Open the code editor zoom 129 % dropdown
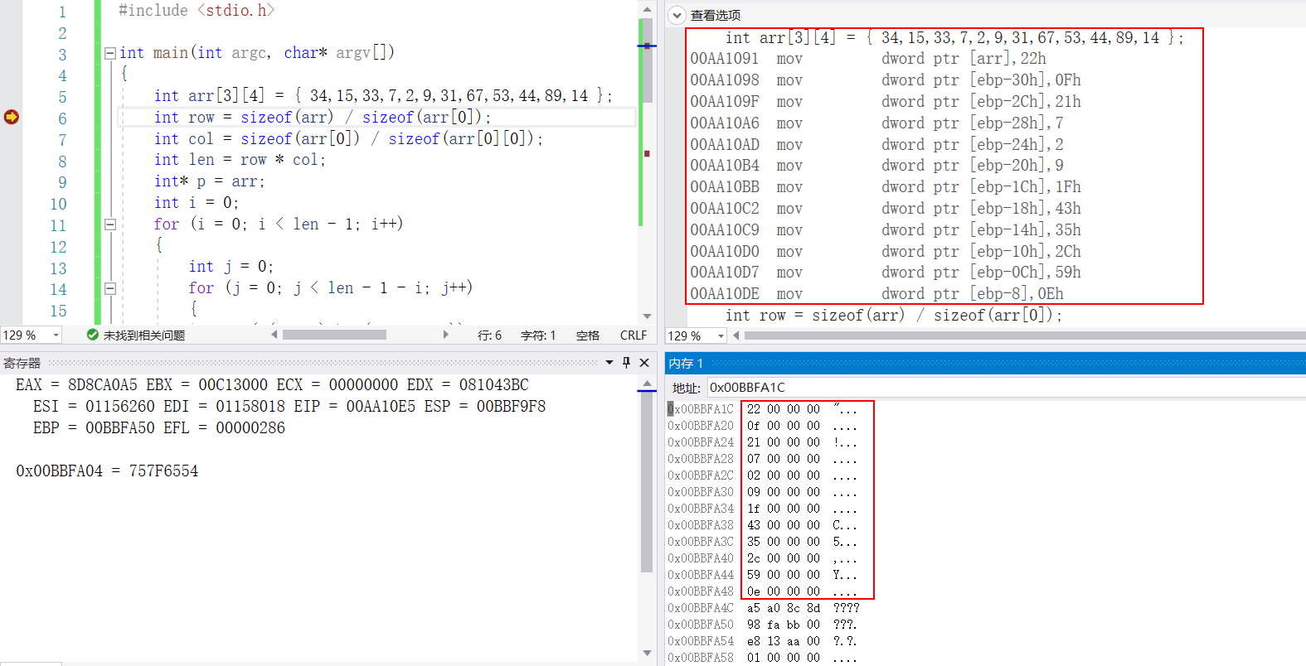The width and height of the screenshot is (1306, 666). (x=56, y=335)
